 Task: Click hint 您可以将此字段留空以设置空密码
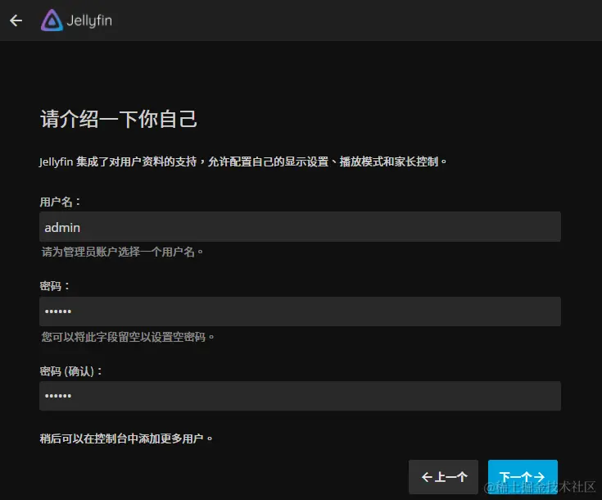coord(128,337)
